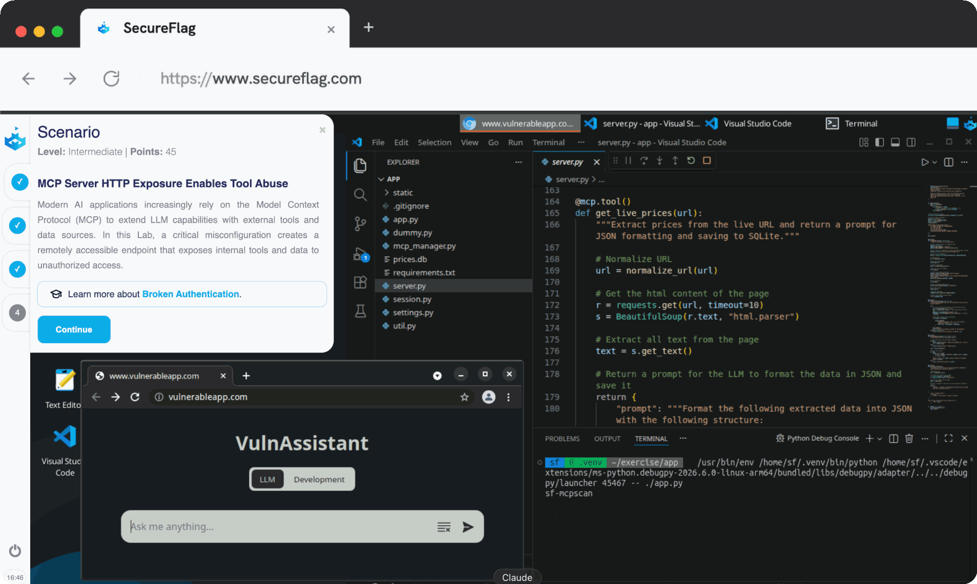
Task: Show hidden panel tabs ellipsis
Action: coord(683,439)
